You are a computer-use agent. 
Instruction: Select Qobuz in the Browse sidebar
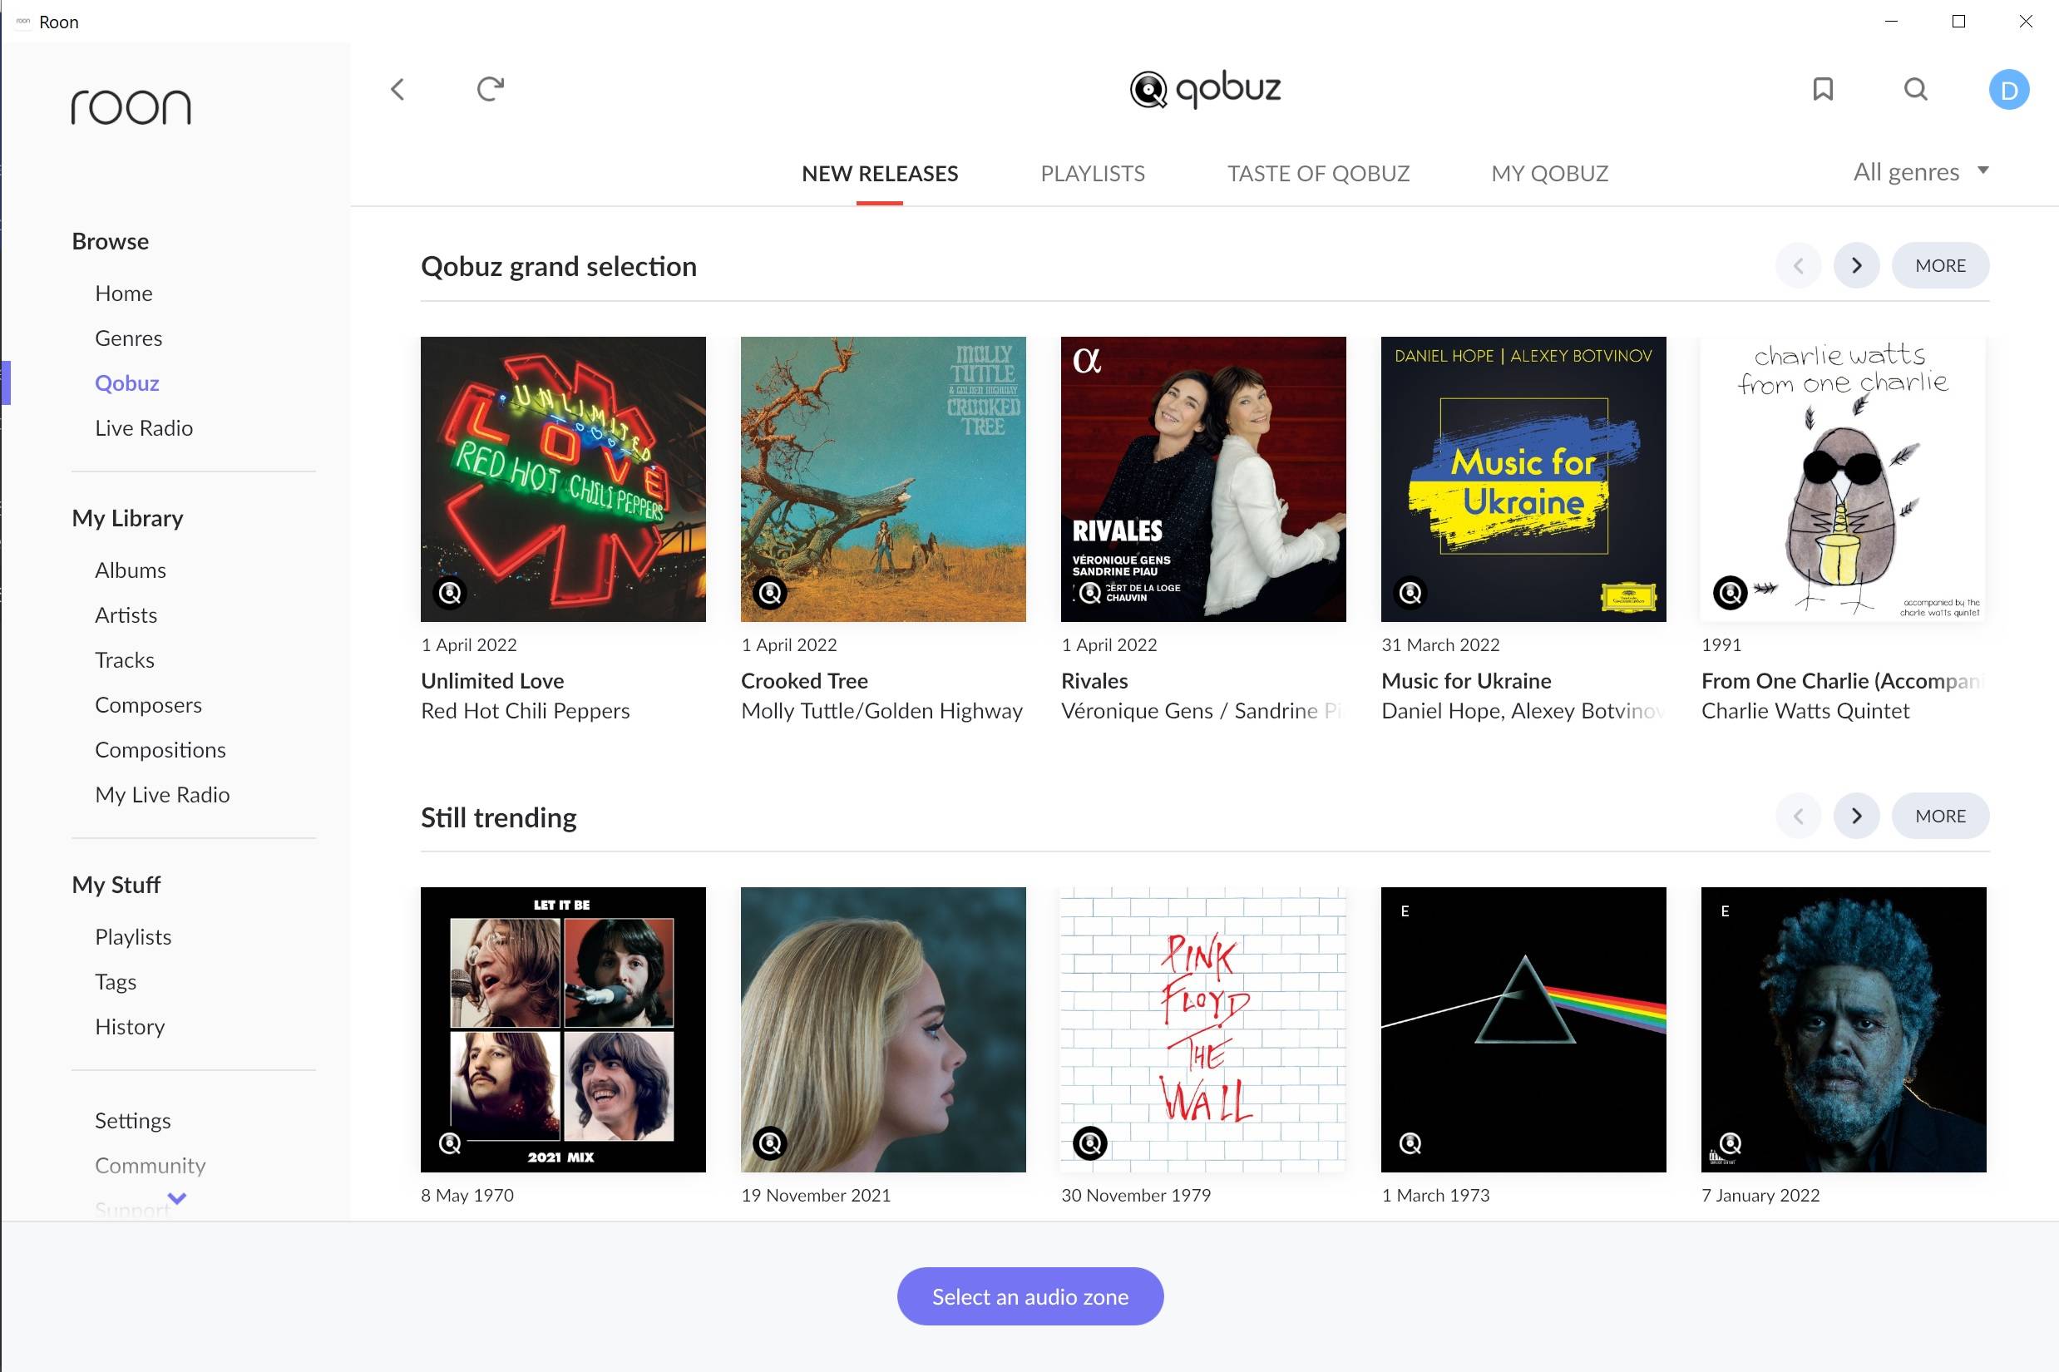127,383
